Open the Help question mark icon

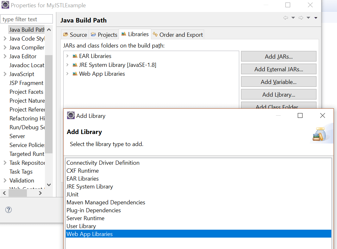tap(8, 210)
